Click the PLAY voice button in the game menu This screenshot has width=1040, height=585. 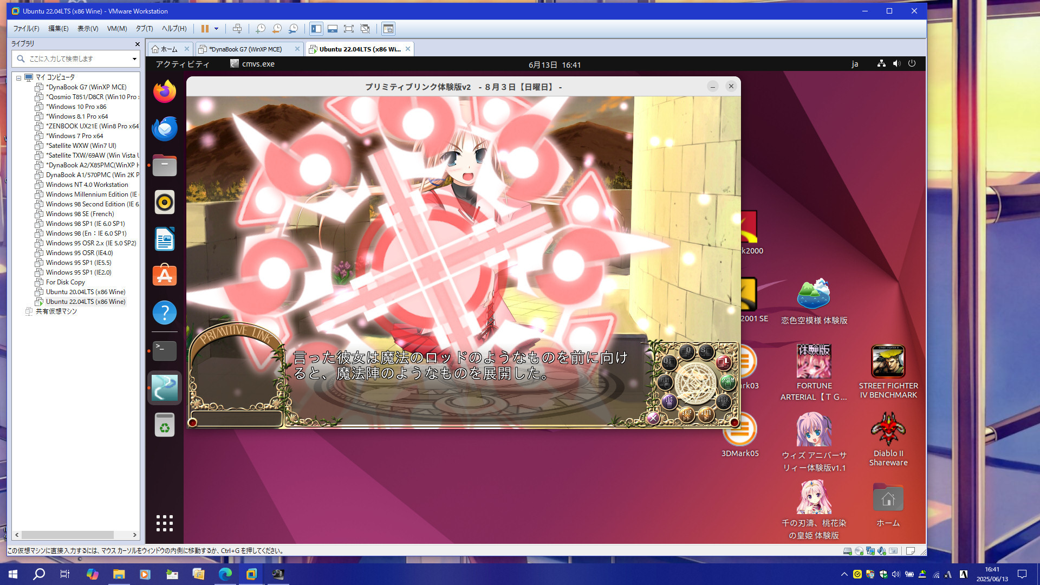665,382
